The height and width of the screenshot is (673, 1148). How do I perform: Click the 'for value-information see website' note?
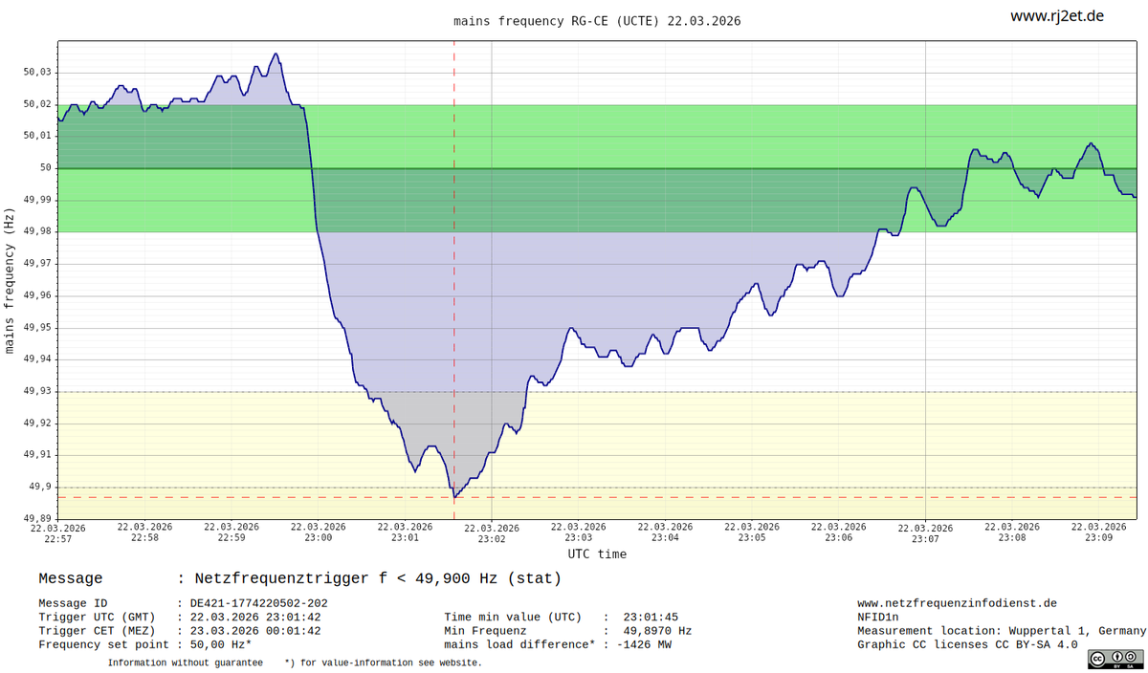click(x=384, y=662)
